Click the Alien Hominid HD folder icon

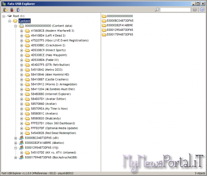[27, 75]
